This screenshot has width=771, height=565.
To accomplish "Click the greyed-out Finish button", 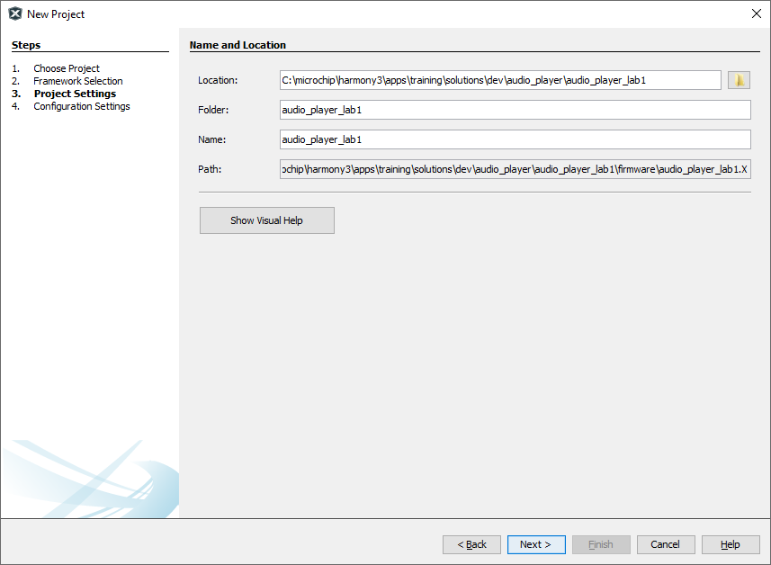I will (601, 544).
